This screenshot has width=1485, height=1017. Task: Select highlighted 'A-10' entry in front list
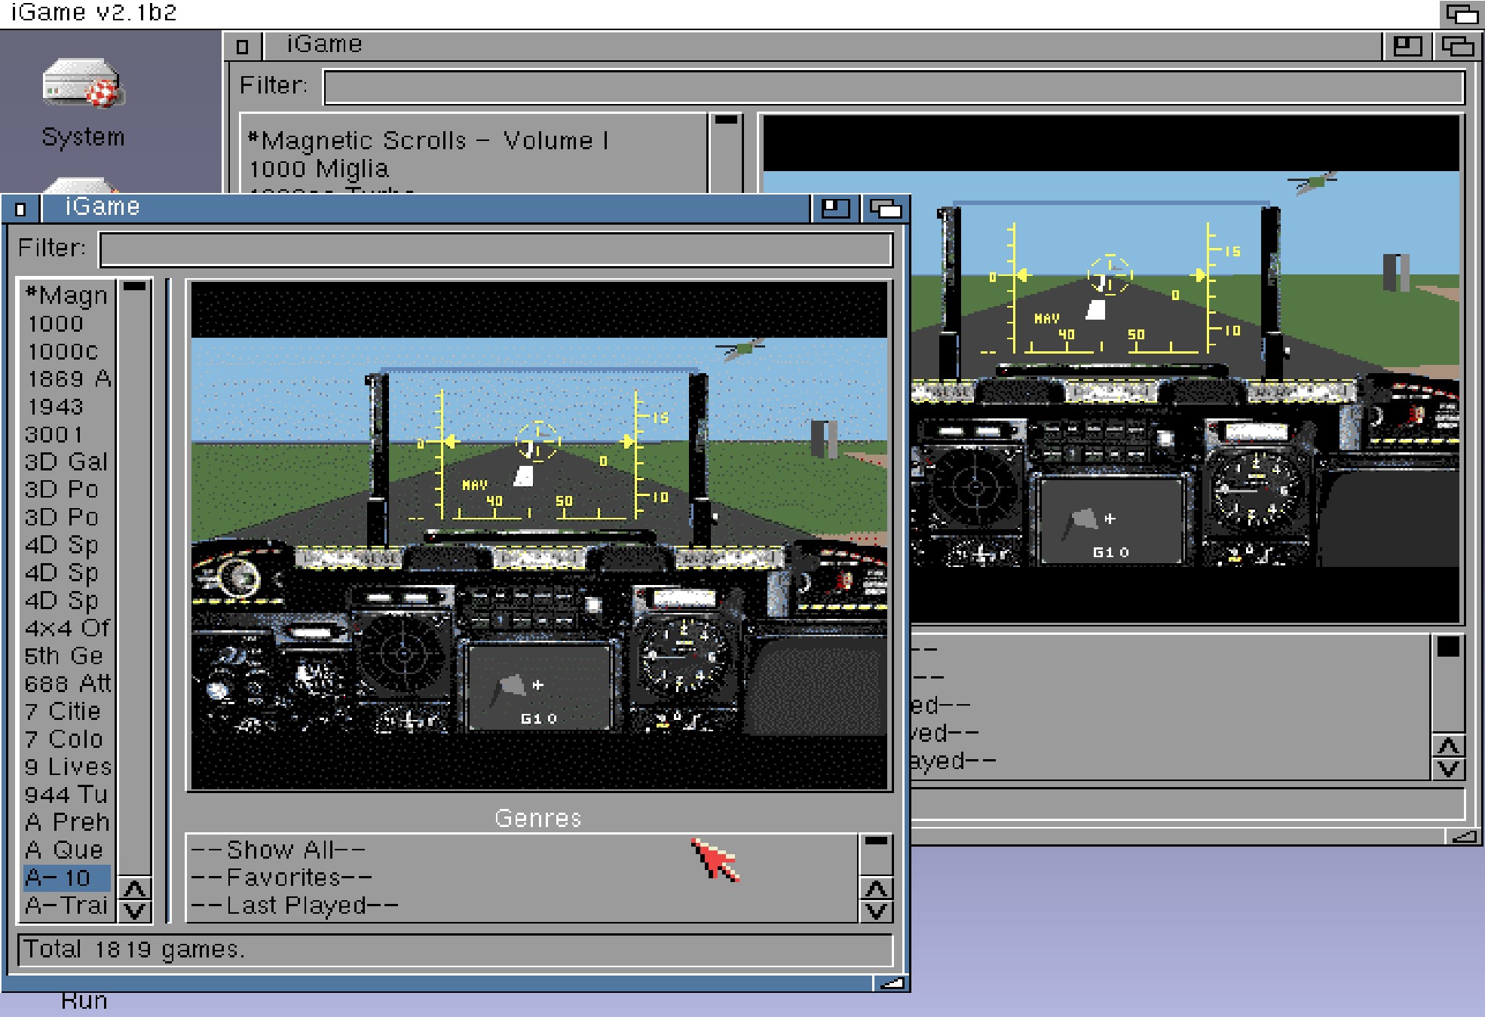(67, 878)
